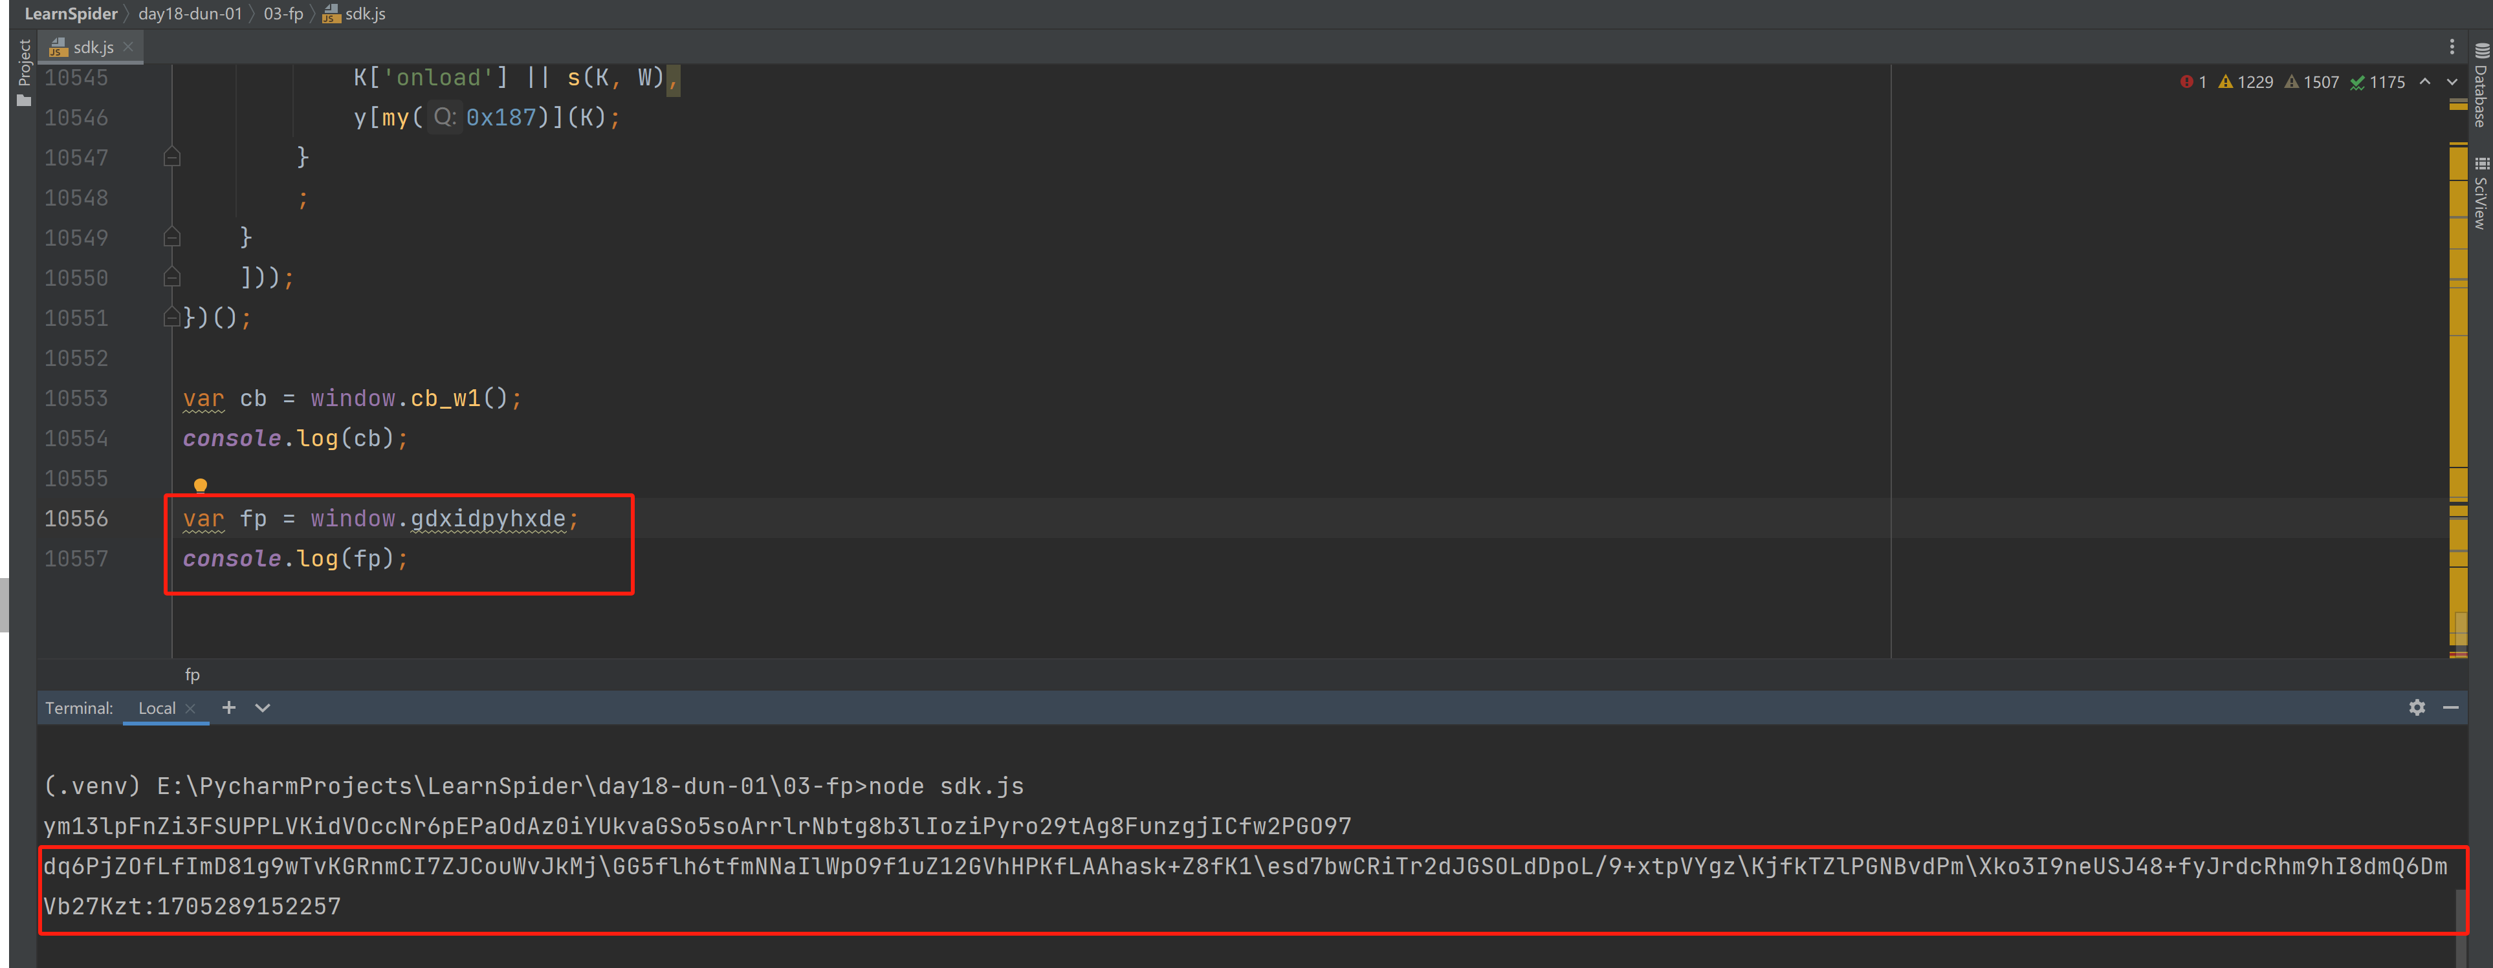This screenshot has height=968, width=2493.
Task: Click the node sdk.js command line
Action: (533, 786)
